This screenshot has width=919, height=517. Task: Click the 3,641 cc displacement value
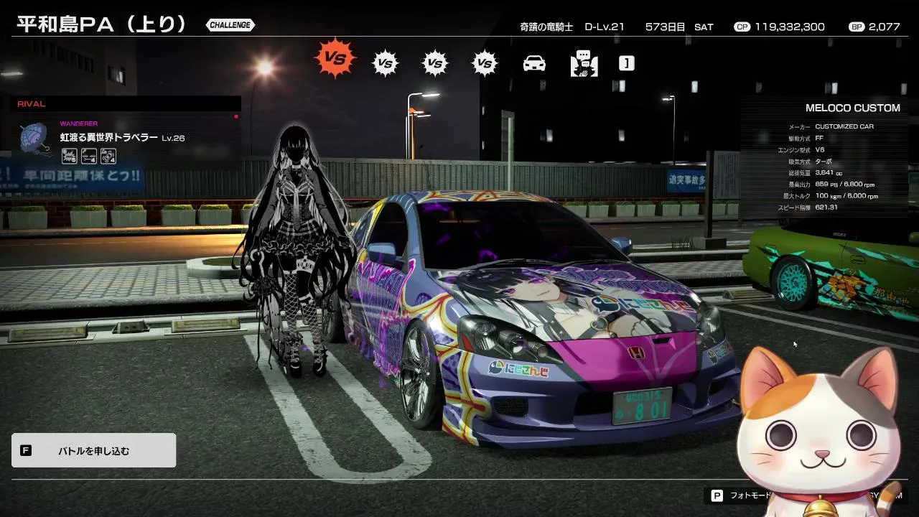(x=829, y=172)
